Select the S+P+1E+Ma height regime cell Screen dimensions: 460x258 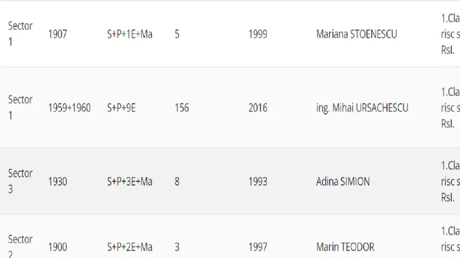(x=130, y=34)
